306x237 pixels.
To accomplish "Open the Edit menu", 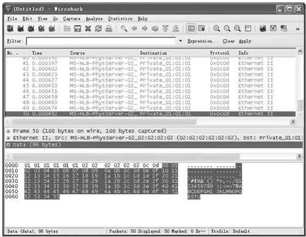I will coord(27,19).
